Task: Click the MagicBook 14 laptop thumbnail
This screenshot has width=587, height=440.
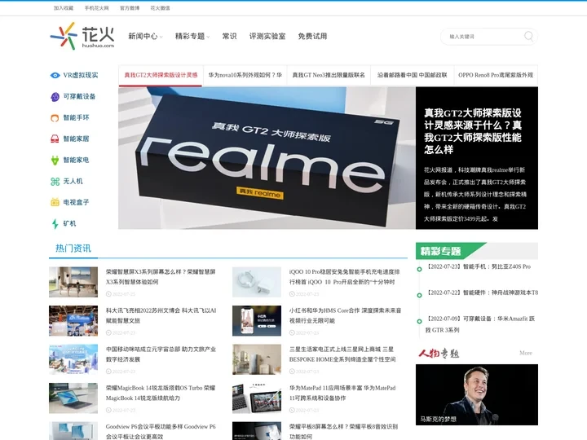Action: click(x=73, y=398)
